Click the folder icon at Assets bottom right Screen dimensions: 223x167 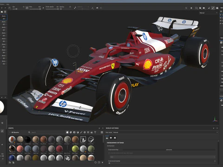(99, 162)
